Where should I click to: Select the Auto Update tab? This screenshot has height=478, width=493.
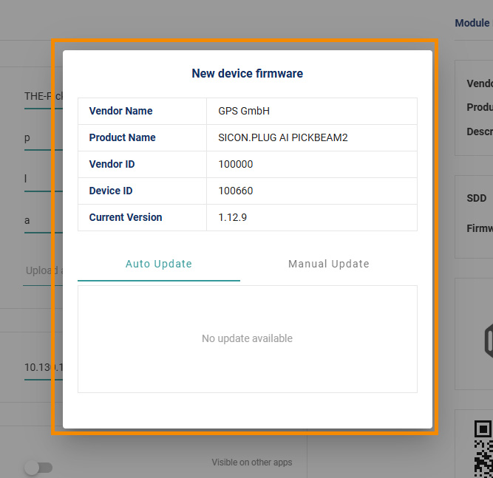point(159,264)
